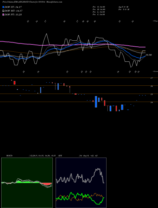This screenshot has width=158, height=208.
Task: Select the 'DOW PT: 15.23' legend text
Action: (x=13, y=14)
